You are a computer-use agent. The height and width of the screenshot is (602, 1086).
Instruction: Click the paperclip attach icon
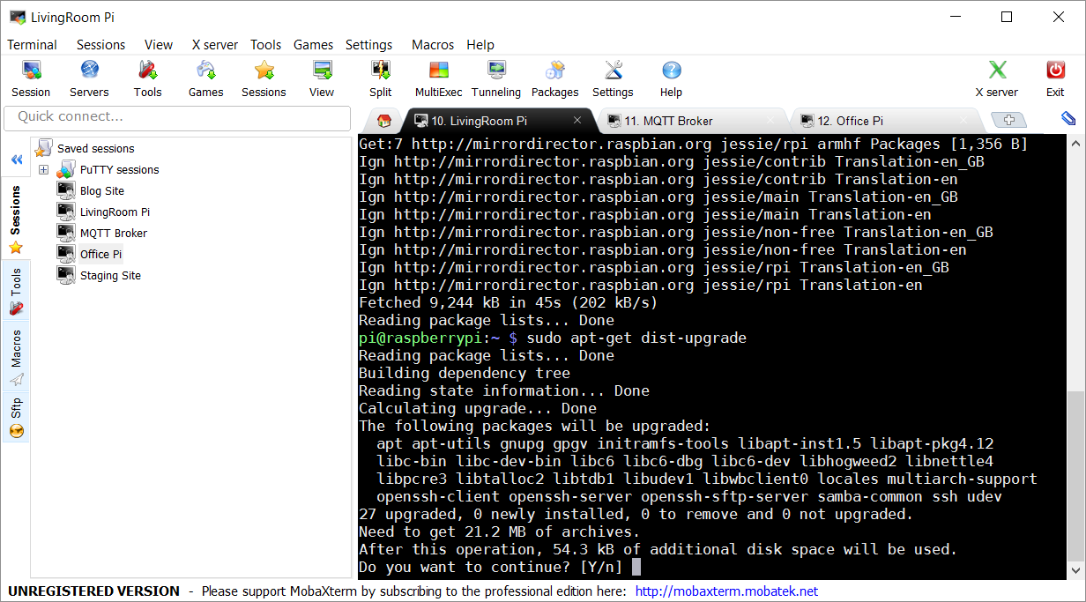point(1068,118)
